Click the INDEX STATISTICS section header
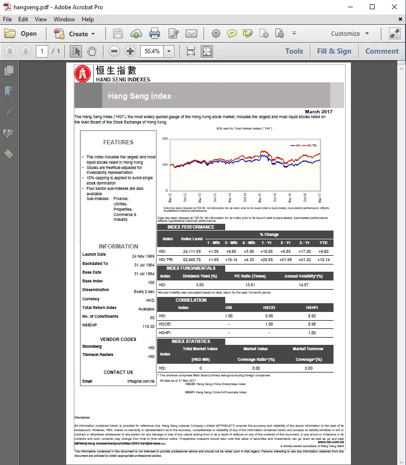Image resolution: width=406 pixels, height=465 pixels. pyautogui.click(x=191, y=341)
